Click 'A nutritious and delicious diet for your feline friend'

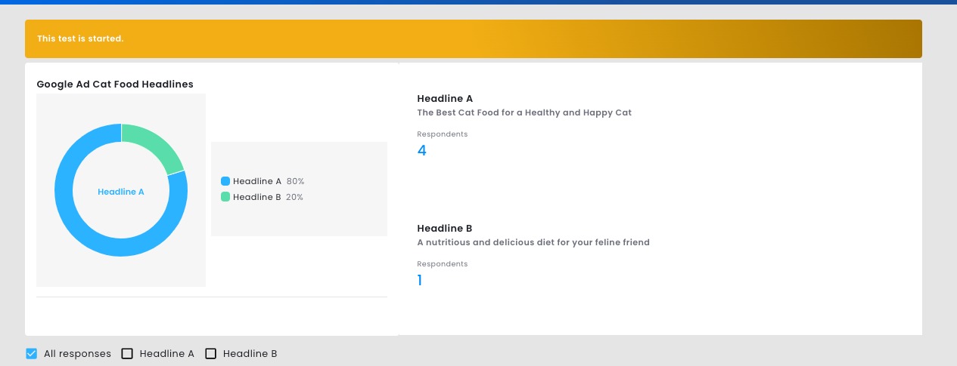533,242
